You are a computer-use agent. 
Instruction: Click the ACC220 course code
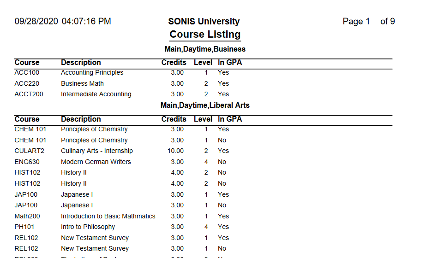tap(27, 84)
